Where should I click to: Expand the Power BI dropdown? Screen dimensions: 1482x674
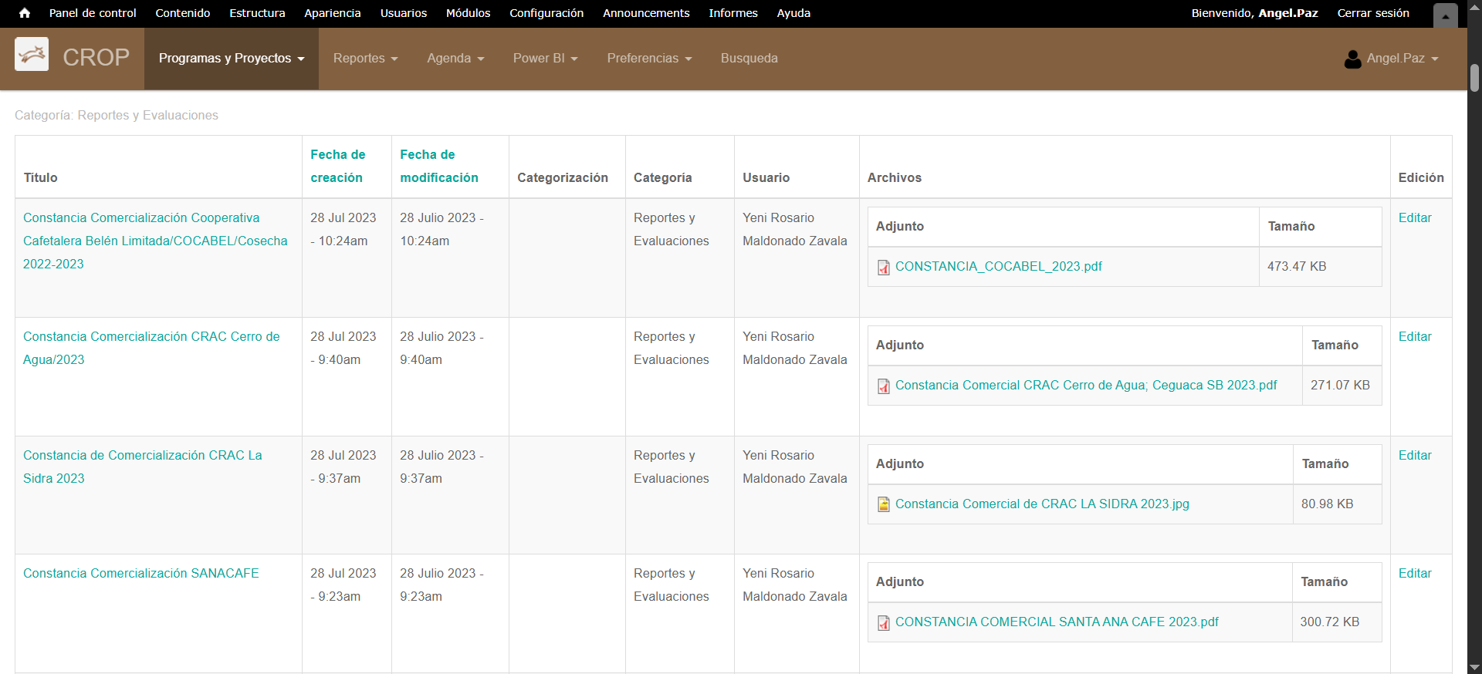[545, 59]
